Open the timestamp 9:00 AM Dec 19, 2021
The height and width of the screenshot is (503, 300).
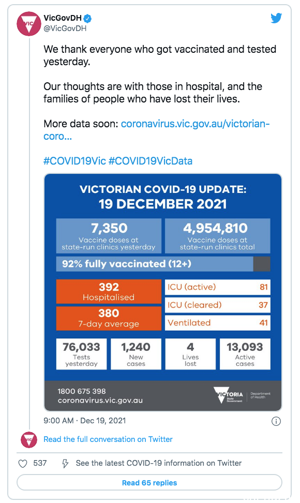[x=85, y=421]
